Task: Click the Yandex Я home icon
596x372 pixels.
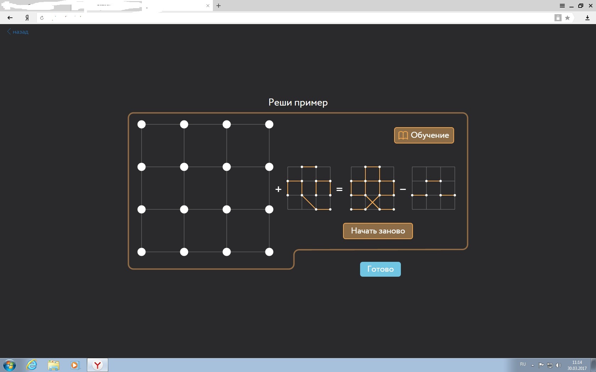Action: tap(27, 18)
